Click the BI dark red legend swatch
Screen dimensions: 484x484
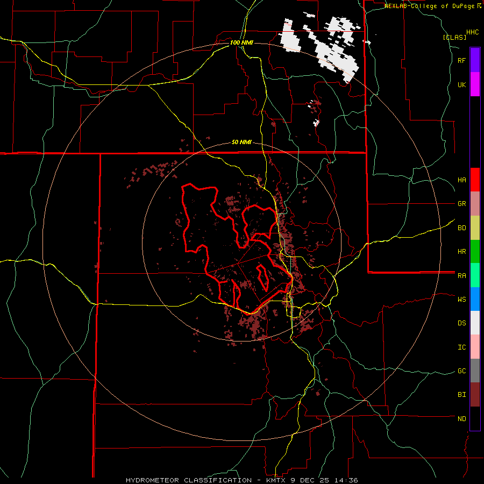[475, 395]
